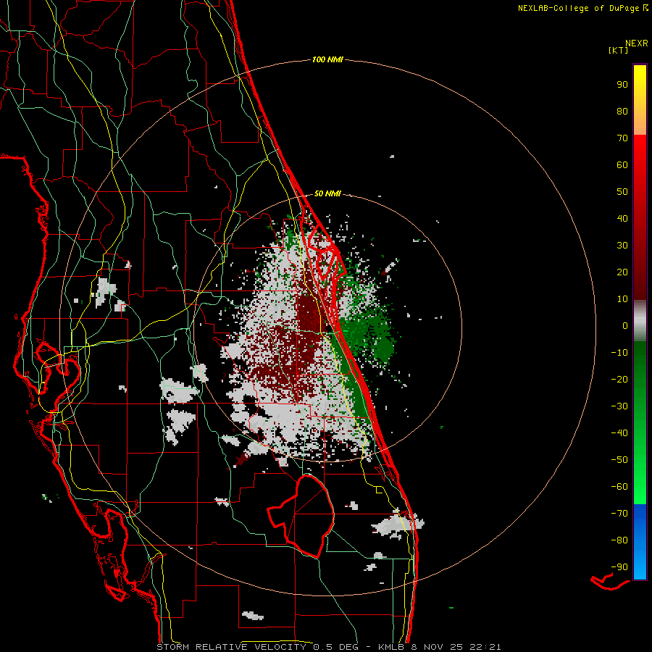Click the NEXLAB-College of DuPage title text

pos(578,8)
